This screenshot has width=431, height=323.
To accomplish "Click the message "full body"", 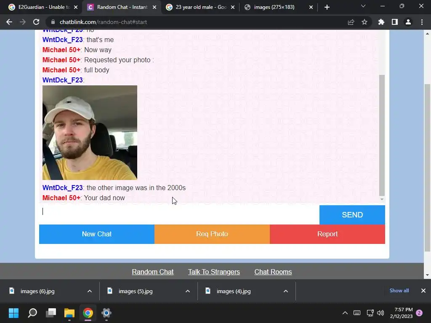I will (96, 70).
